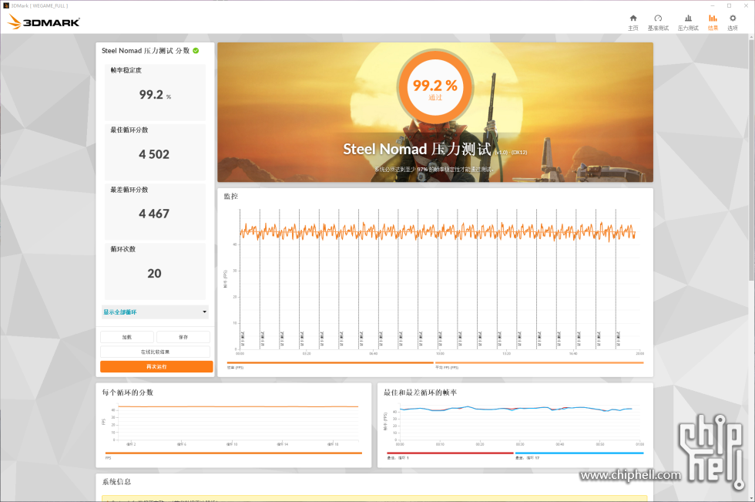Click the 帧率稳定度 label
The height and width of the screenshot is (502, 755).
tap(126, 70)
